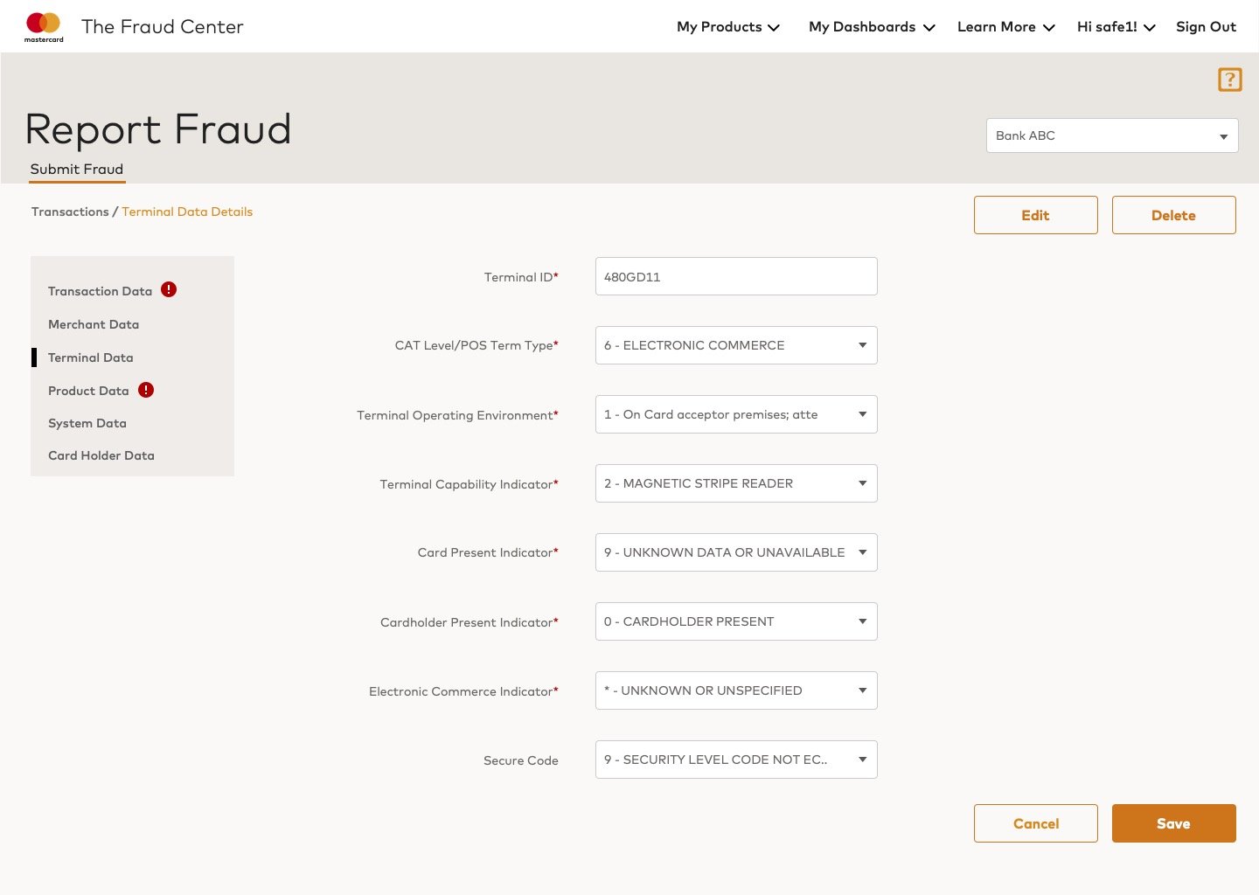Click the Terminal Data Details breadcrumb
The height and width of the screenshot is (895, 1259).
[x=187, y=212]
